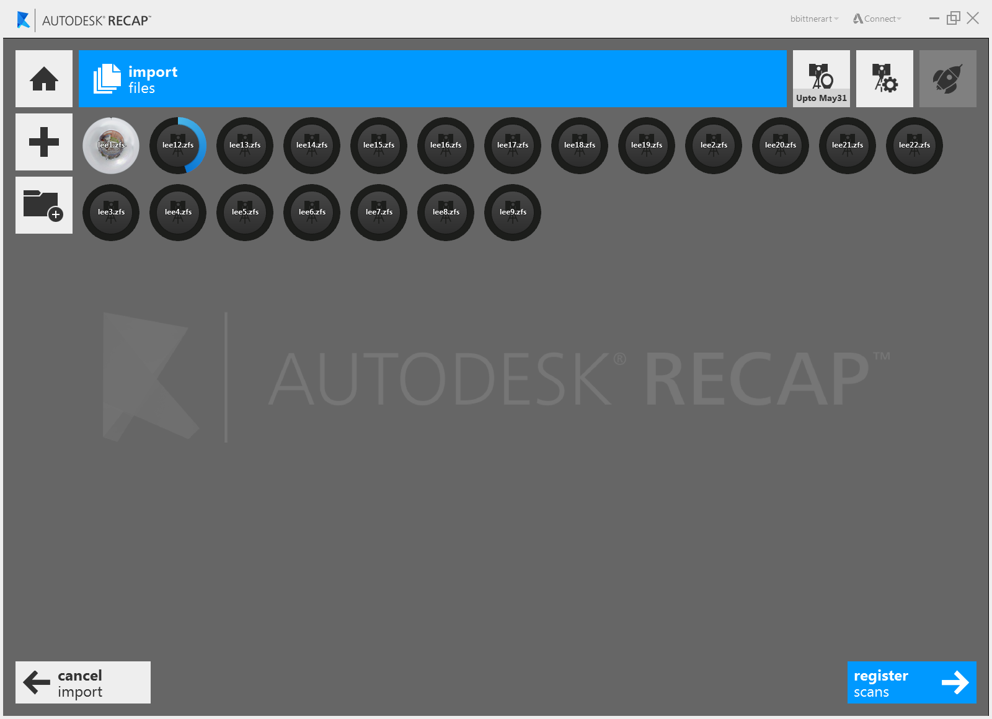The width and height of the screenshot is (992, 719).
Task: Open scan import settings gear icon
Action: (x=885, y=79)
